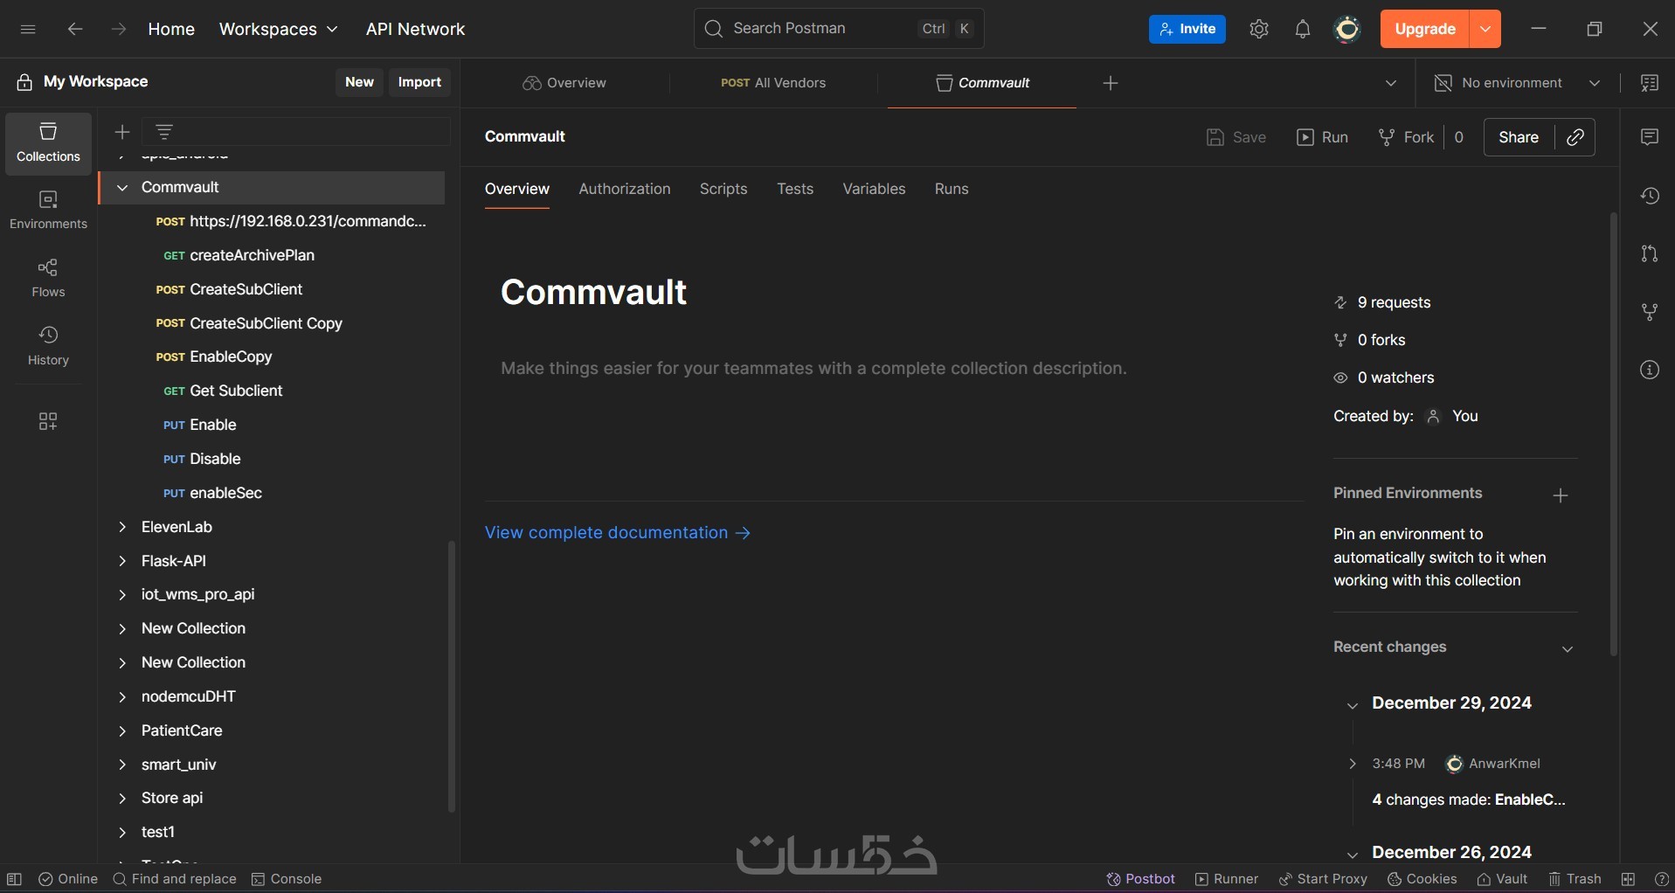Toggle the two-pane layout icon in status bar
This screenshot has height=893, width=1675.
point(1628,879)
